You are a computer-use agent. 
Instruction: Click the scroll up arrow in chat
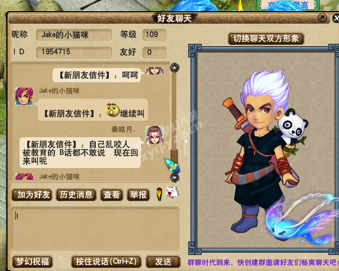click(175, 67)
